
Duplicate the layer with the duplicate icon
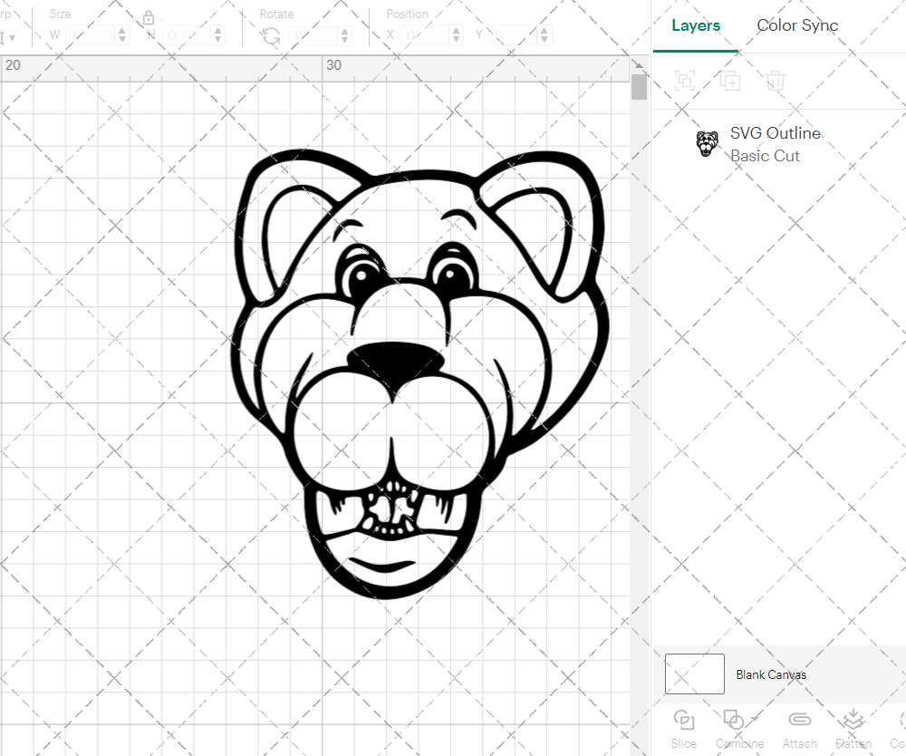click(x=730, y=81)
